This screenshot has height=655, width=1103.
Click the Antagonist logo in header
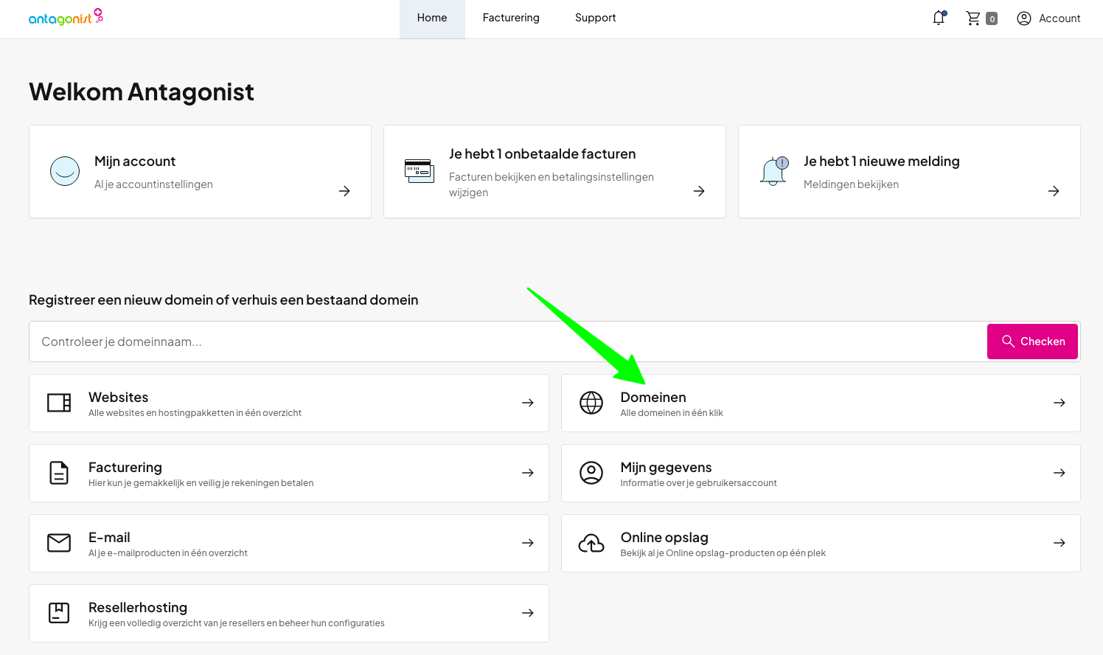(65, 18)
